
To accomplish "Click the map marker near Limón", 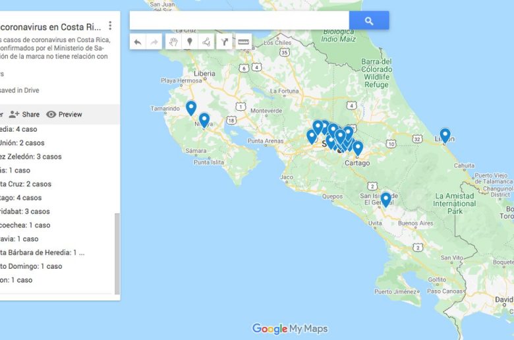I will 445,135.
